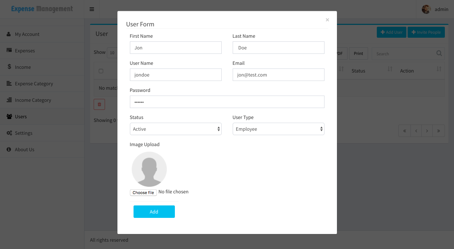This screenshot has height=249, width=454.
Task: Click the search magnifier icon
Action: click(439, 53)
